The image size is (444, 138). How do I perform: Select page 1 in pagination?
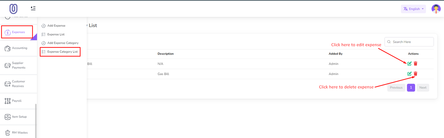point(411,88)
